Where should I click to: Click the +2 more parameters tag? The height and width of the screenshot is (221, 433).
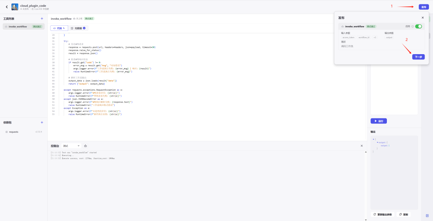click(x=375, y=37)
